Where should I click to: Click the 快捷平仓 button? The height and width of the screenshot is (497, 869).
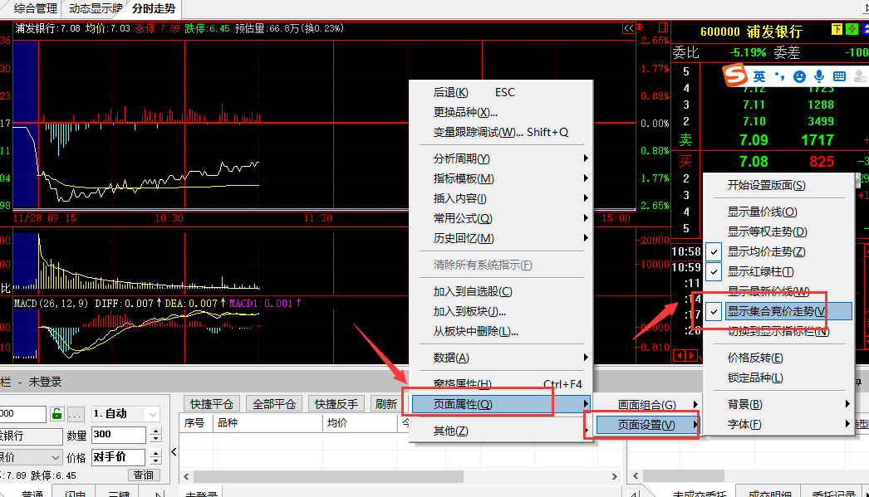(x=211, y=404)
